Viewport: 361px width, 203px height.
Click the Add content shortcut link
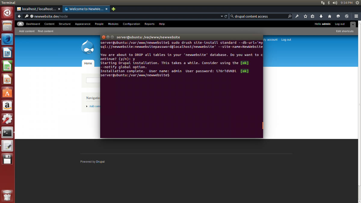point(27,31)
